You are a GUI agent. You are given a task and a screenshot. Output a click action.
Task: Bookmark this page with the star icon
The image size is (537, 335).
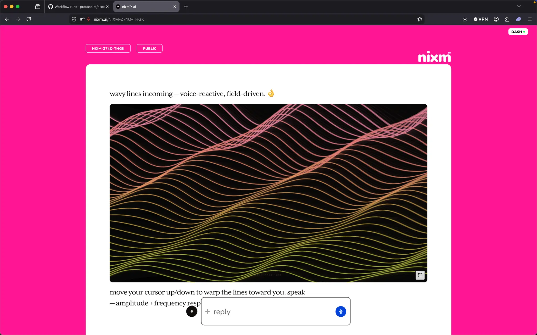click(x=420, y=19)
